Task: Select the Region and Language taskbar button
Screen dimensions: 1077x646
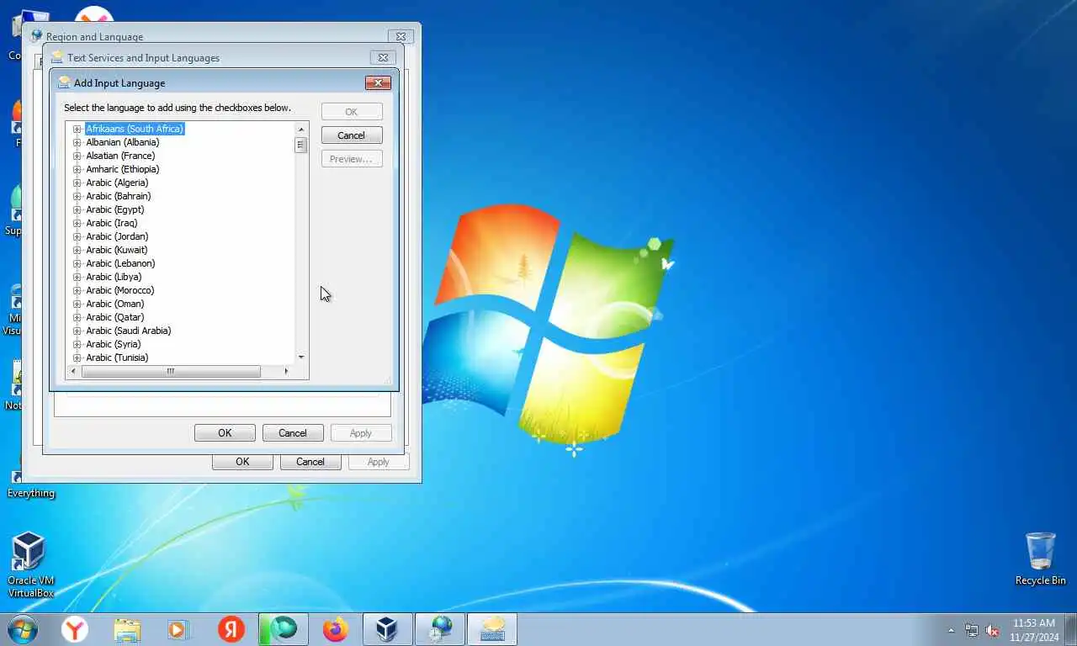Action: click(440, 628)
